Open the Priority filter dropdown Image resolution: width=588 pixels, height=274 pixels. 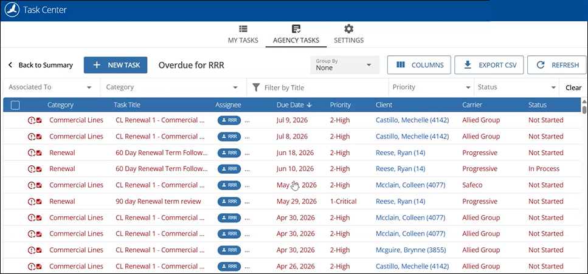(431, 87)
